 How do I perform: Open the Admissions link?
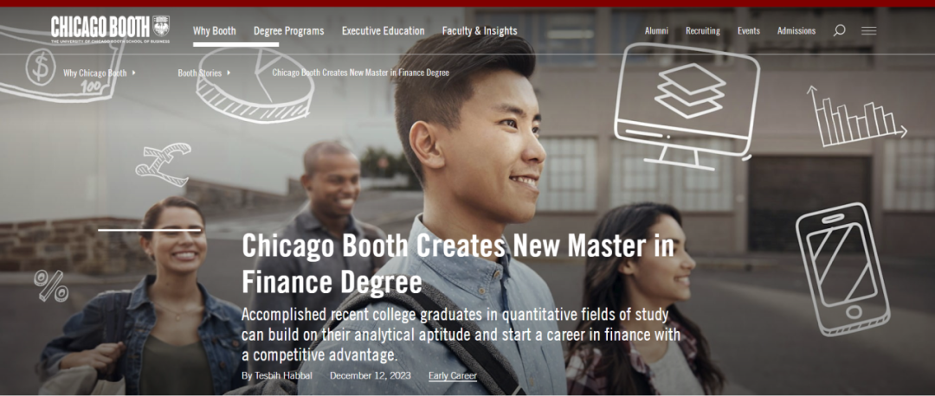coord(796,31)
